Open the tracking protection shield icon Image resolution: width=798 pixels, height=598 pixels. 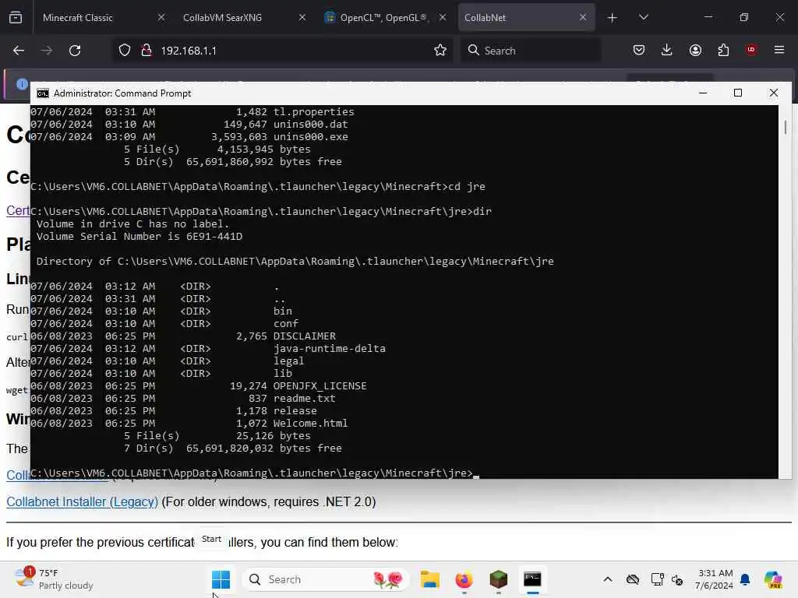(125, 51)
